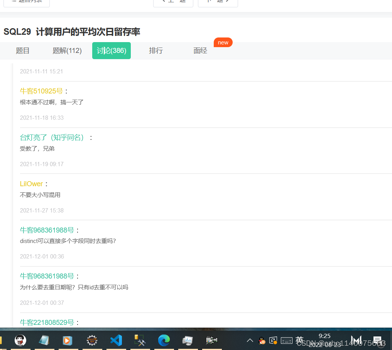Click timestamp 2021-11-27 15:38
The image size is (392, 350).
(x=42, y=210)
